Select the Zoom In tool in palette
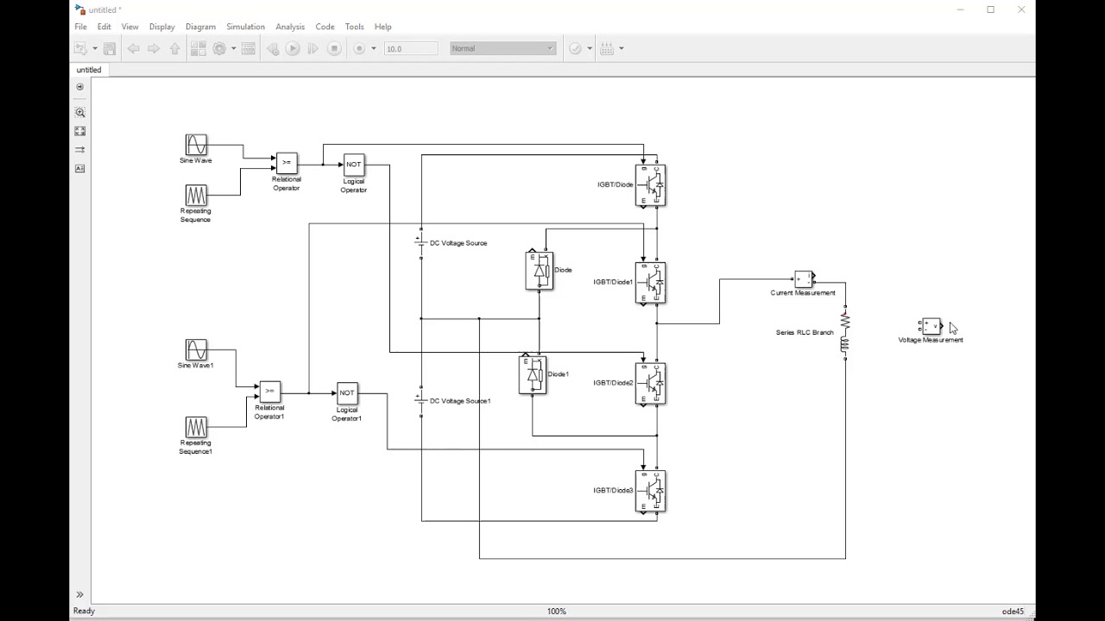 (x=80, y=112)
